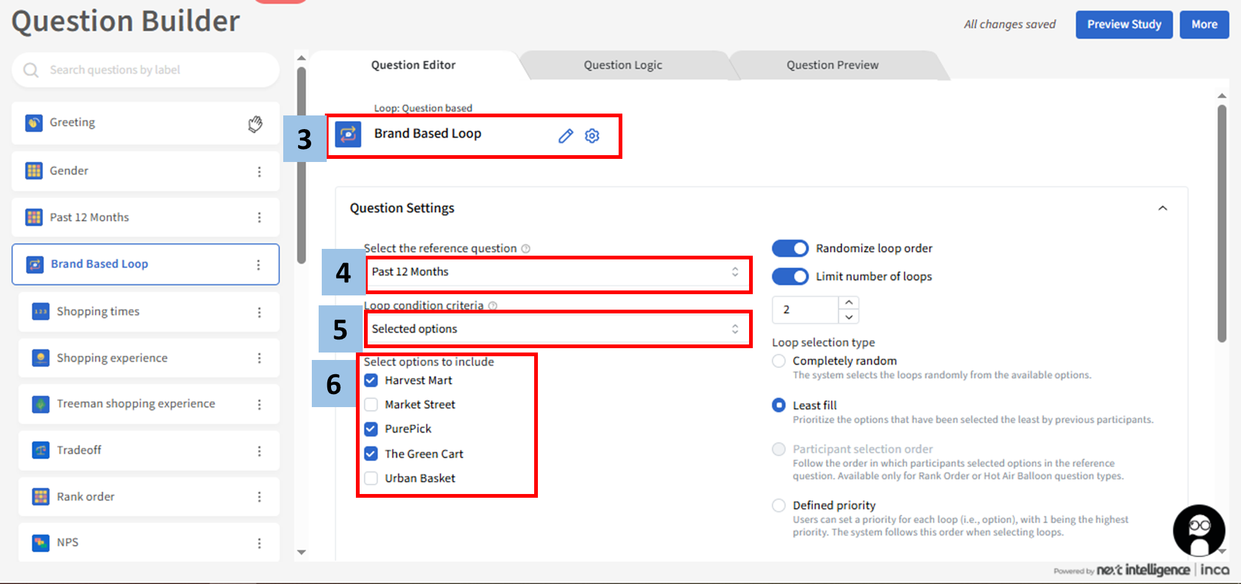Click the hand icon on Greeting item
The image size is (1241, 584).
255,124
